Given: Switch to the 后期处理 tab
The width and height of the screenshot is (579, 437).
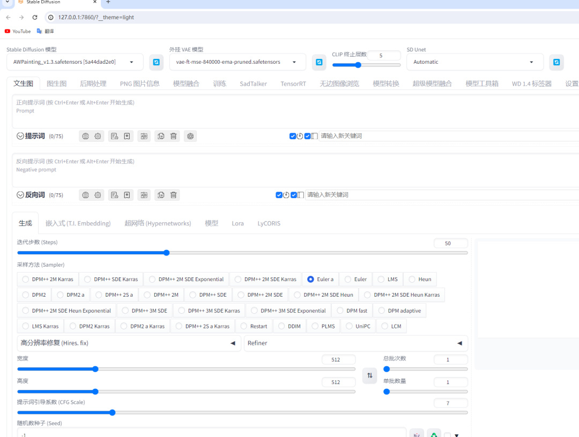Looking at the screenshot, I should pyautogui.click(x=93, y=84).
